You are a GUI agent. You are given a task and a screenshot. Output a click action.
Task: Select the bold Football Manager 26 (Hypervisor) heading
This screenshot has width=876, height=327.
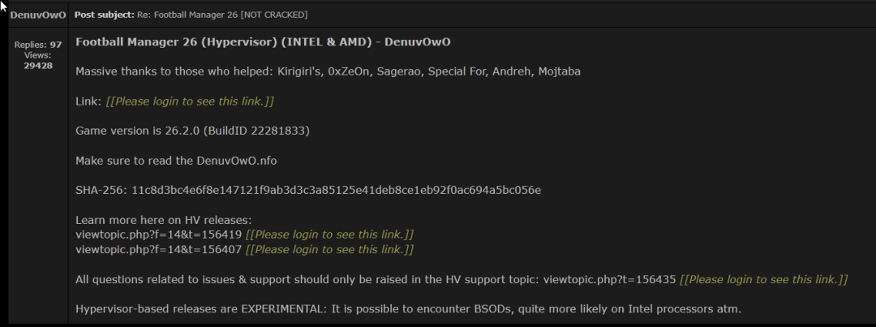(263, 42)
